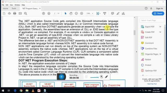Open the Create PDF tool
Viewport: 167px width, 93px height.
tap(150, 32)
